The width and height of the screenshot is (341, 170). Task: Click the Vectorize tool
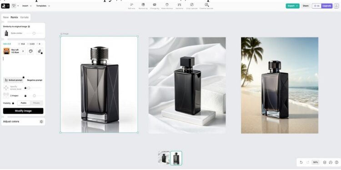(180, 6)
